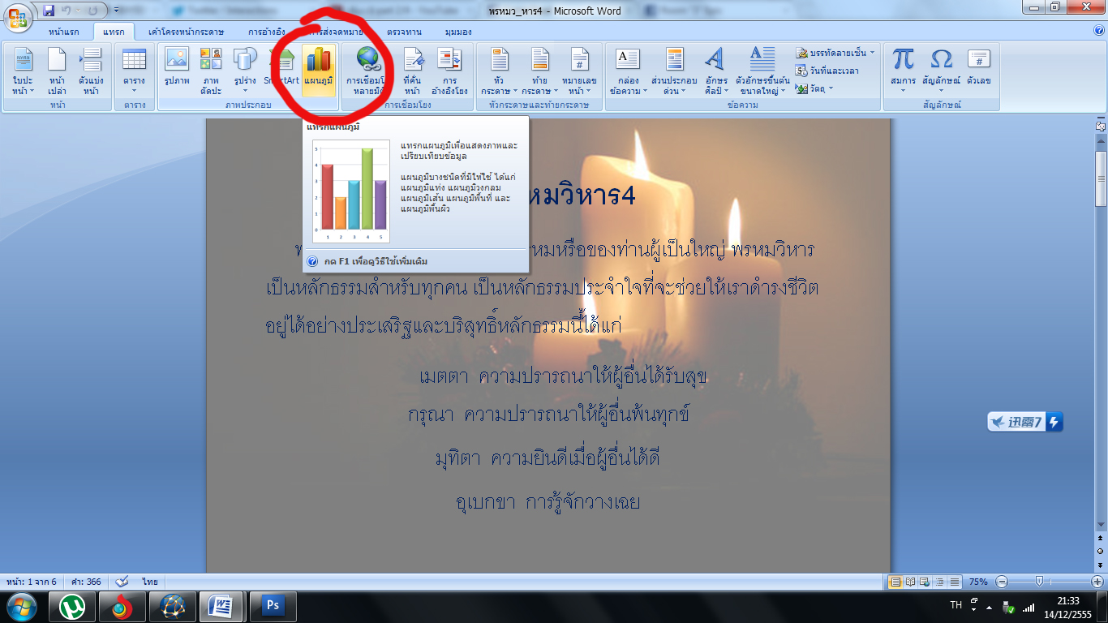The image size is (1108, 623).
Task: Open the Quick Parts (ส่วนประกอบด่วน) menu
Action: [x=674, y=71]
